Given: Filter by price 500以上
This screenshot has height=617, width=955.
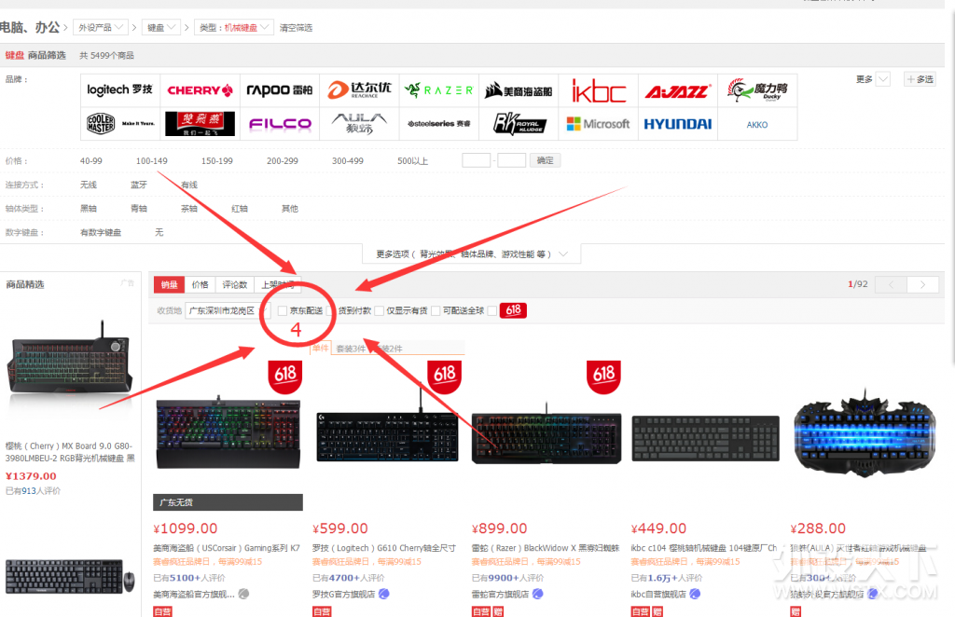Looking at the screenshot, I should (413, 161).
